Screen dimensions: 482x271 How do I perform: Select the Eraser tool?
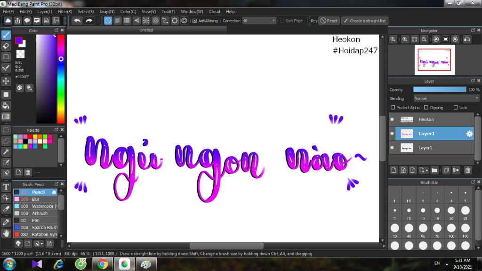click(x=6, y=46)
